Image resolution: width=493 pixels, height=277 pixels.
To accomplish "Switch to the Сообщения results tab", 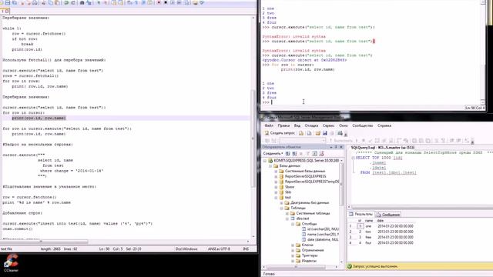I will [388, 215].
